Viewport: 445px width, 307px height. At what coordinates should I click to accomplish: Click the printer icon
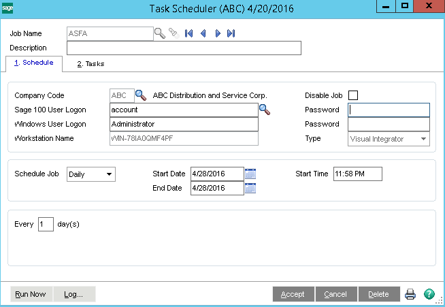[x=410, y=294]
